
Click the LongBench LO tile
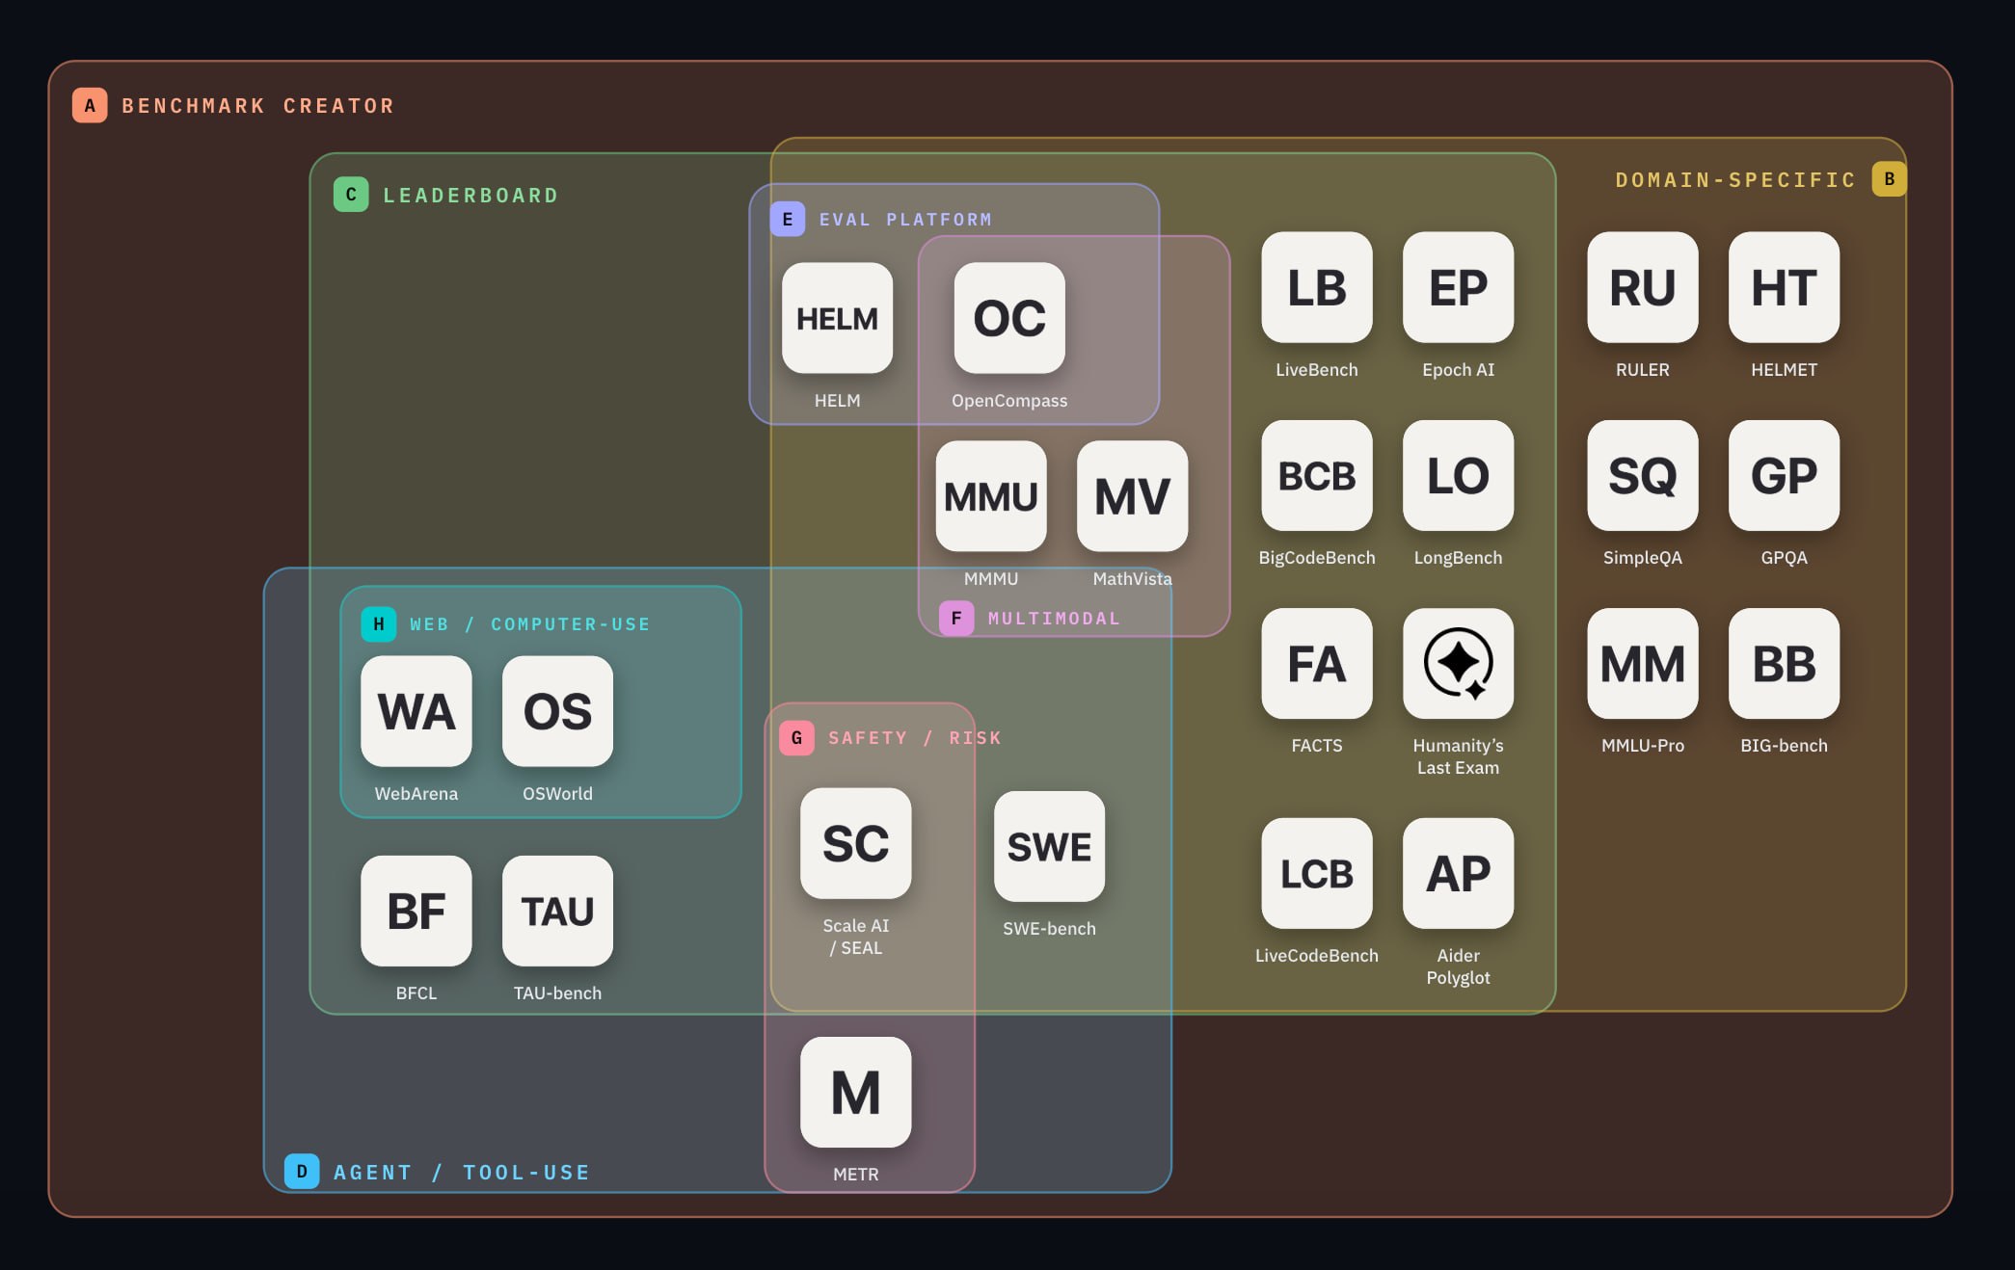tap(1458, 475)
